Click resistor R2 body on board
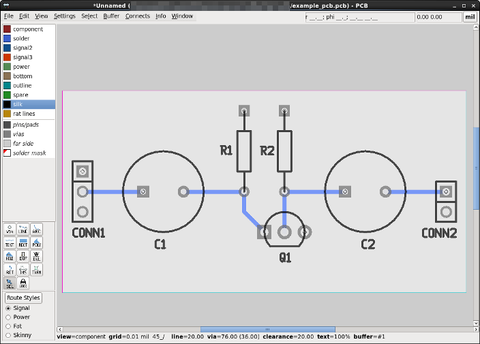This screenshot has height=344, width=480. pos(284,151)
